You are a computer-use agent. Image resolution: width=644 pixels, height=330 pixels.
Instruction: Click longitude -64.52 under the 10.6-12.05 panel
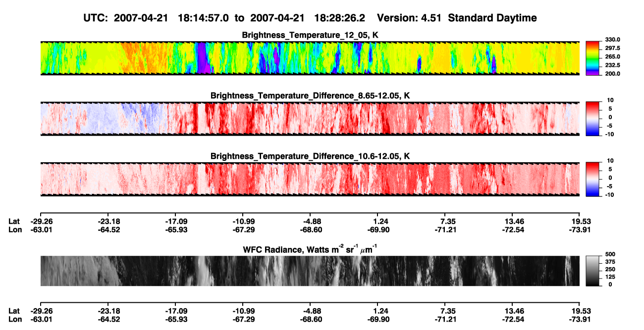(x=108, y=229)
